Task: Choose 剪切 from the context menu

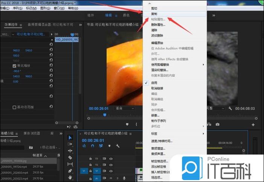Action: coord(155,8)
